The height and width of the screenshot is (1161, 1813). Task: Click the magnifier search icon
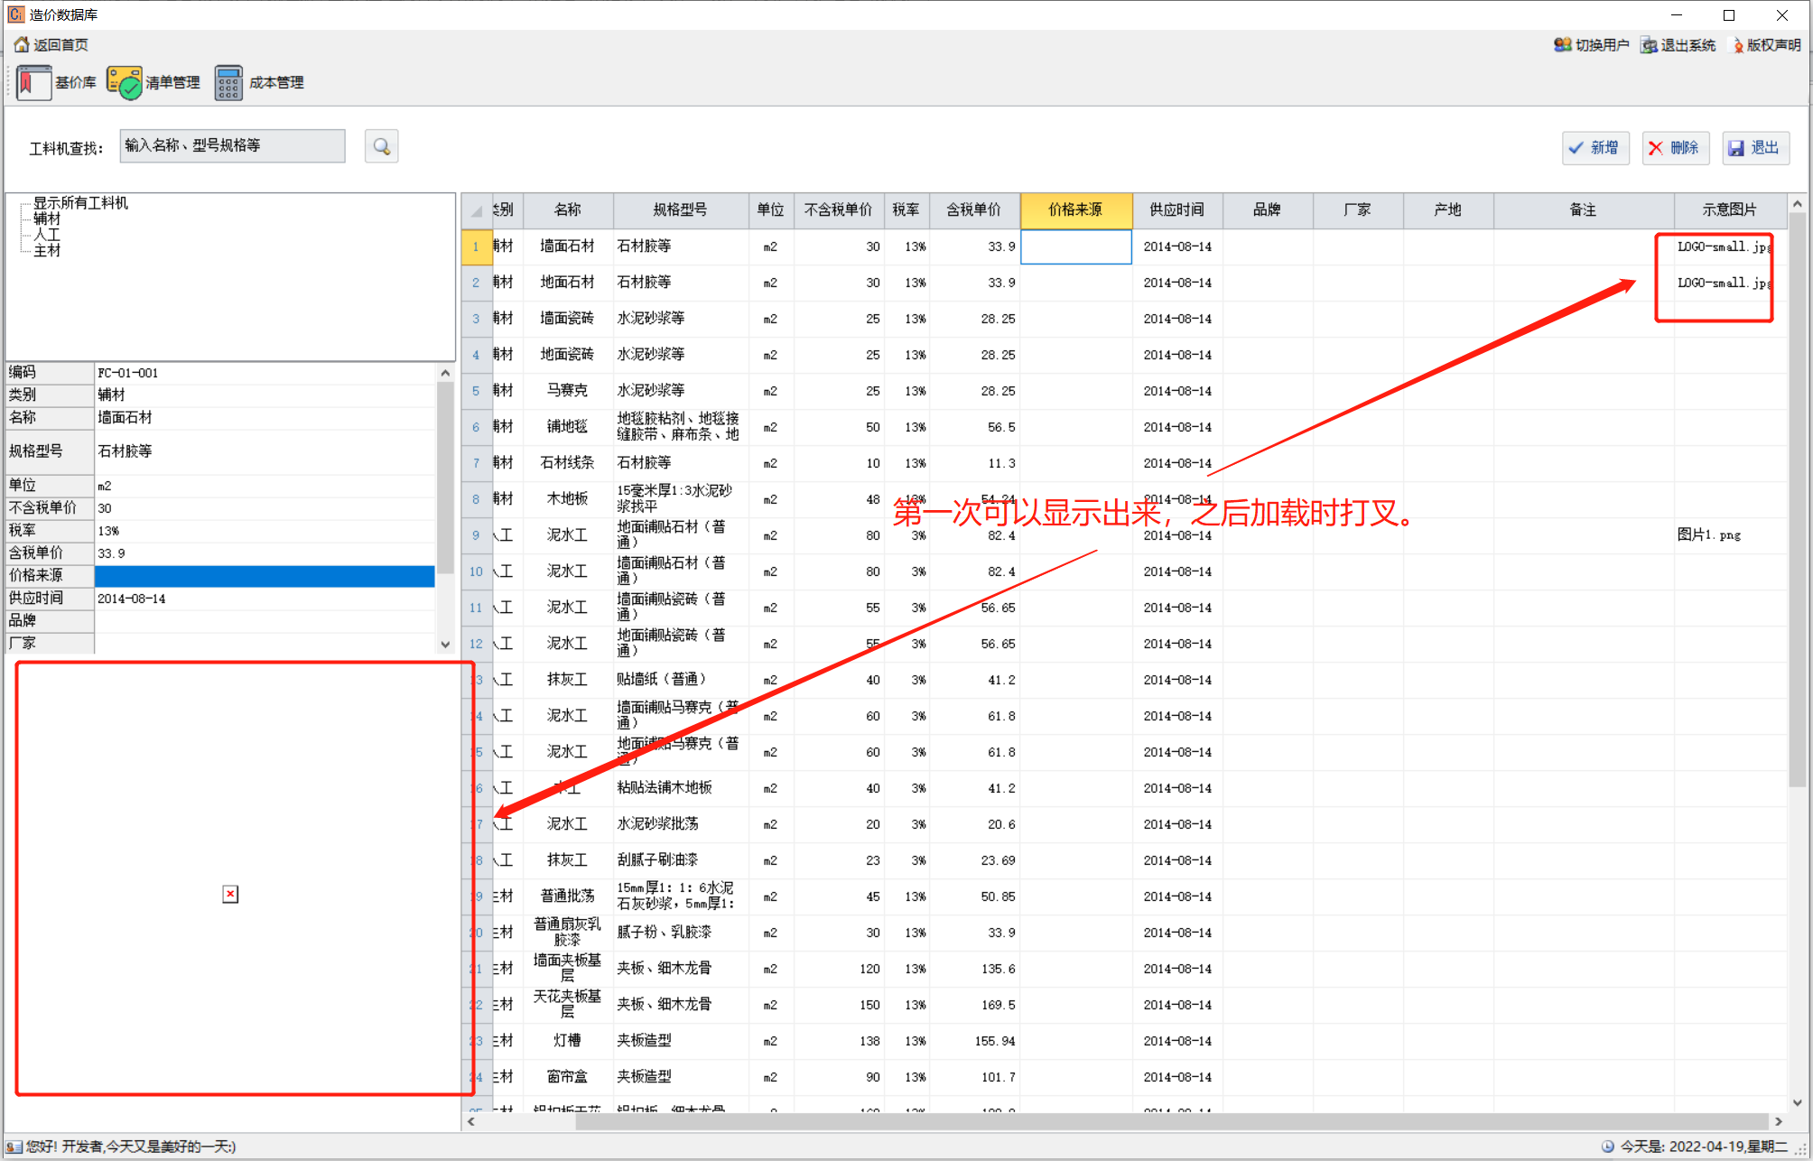click(381, 147)
